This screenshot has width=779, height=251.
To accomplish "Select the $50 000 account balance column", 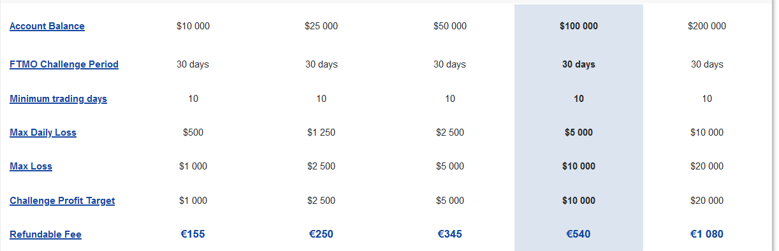I will [450, 26].
